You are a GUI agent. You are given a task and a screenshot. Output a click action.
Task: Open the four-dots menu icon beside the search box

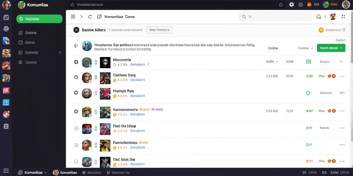(343, 16)
